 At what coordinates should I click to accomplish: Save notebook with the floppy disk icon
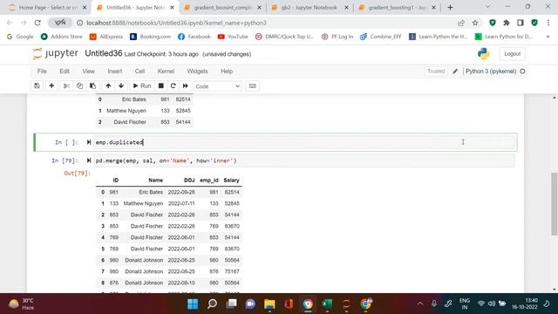tap(37, 86)
